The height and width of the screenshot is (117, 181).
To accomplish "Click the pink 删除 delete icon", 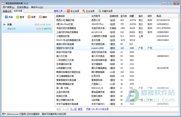I will click(40, 17).
